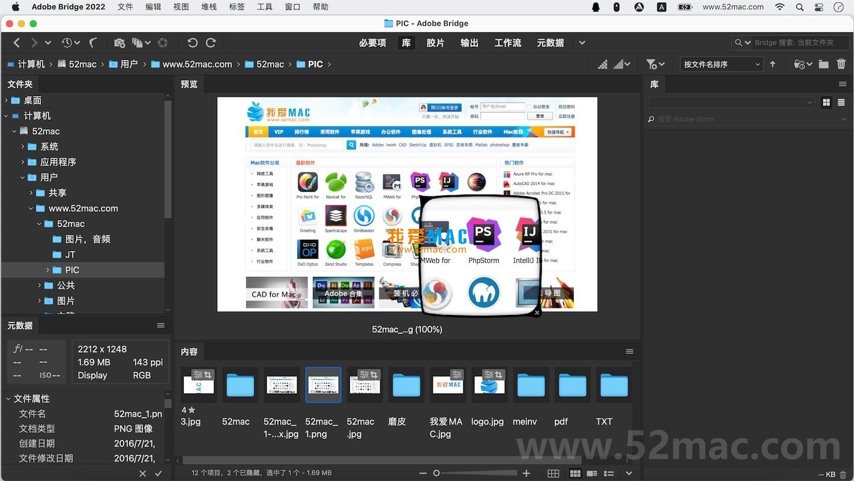This screenshot has width=854, height=481.
Task: Switch to the 必要项 workspace
Action: pyautogui.click(x=373, y=43)
